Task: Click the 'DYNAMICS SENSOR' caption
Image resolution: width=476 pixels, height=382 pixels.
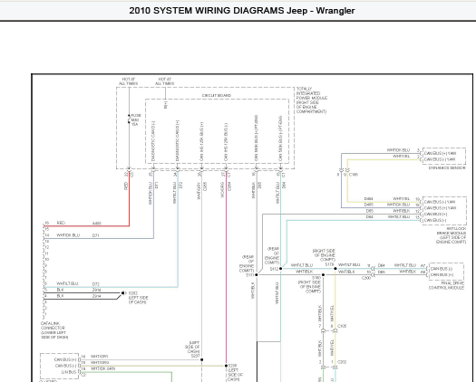Action: click(447, 167)
